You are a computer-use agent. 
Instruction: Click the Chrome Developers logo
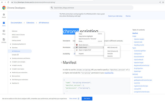coord(4,8)
